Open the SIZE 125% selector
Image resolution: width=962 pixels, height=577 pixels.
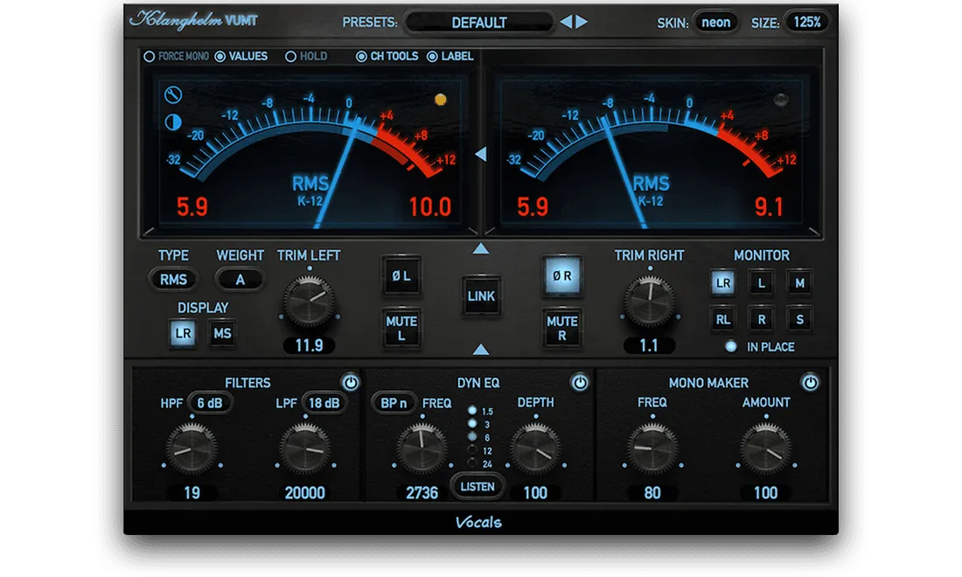coord(807,23)
